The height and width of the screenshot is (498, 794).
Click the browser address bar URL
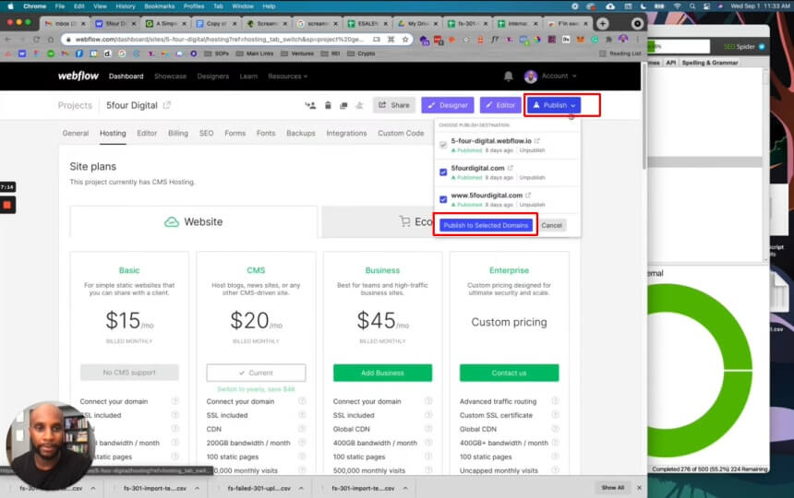(219, 40)
